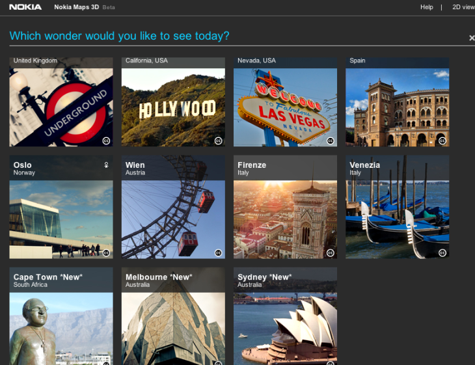Image resolution: width=475 pixels, height=365 pixels.
Task: Select the Venezia Italy gondolas card
Action: [398, 207]
